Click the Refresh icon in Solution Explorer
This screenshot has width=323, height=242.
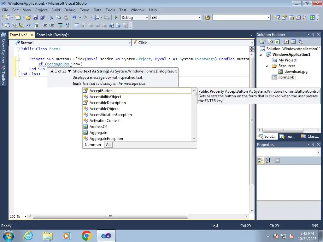pos(277,42)
